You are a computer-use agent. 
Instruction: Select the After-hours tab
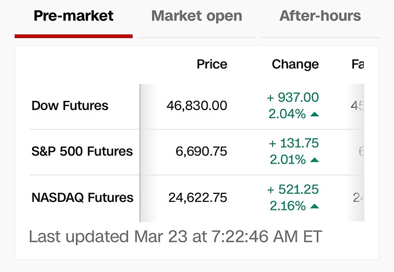tap(320, 16)
